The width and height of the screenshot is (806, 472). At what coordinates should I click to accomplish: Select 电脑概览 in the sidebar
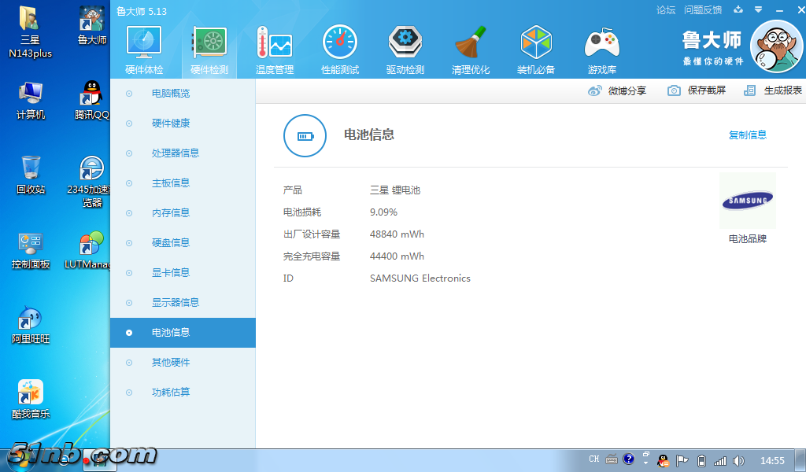(170, 94)
